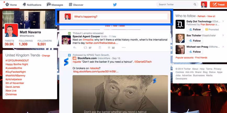Click the Popular accounts link
The height and width of the screenshot is (113, 227).
(184, 58)
